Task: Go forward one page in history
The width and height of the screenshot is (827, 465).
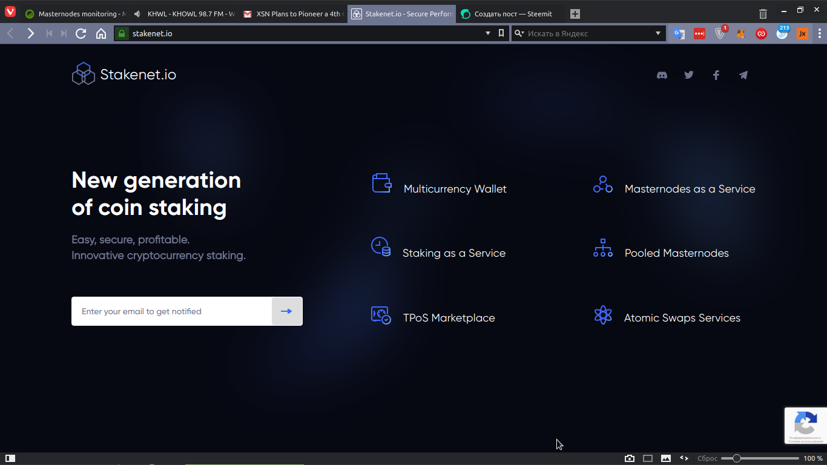Action: [31, 33]
